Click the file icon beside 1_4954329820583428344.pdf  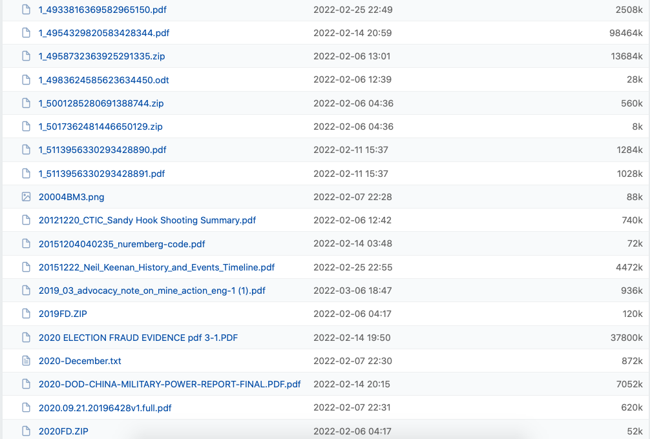tap(26, 33)
